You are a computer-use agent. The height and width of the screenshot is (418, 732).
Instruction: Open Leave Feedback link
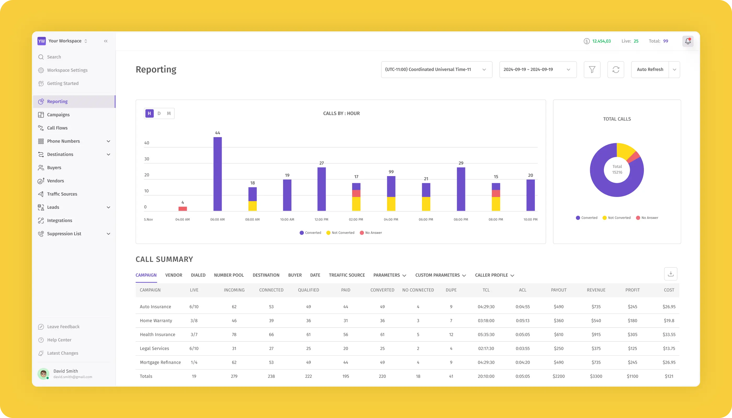coord(63,327)
